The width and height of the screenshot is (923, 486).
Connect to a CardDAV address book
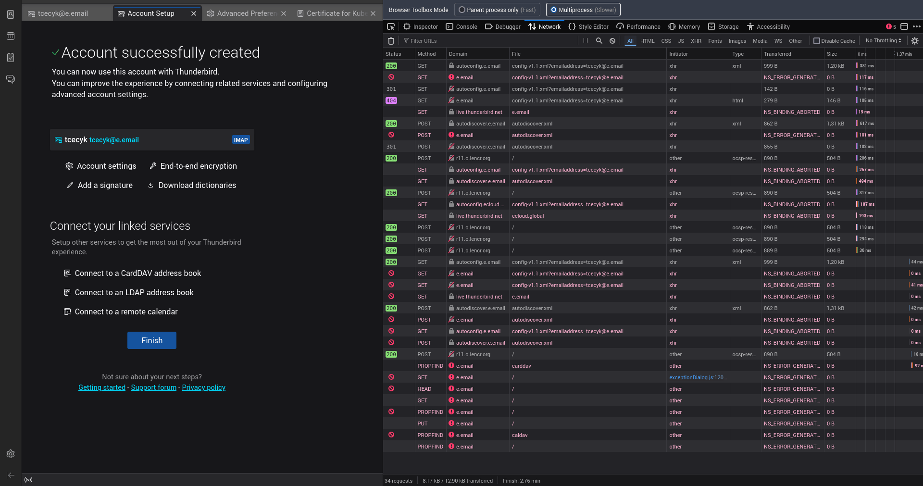(x=133, y=273)
